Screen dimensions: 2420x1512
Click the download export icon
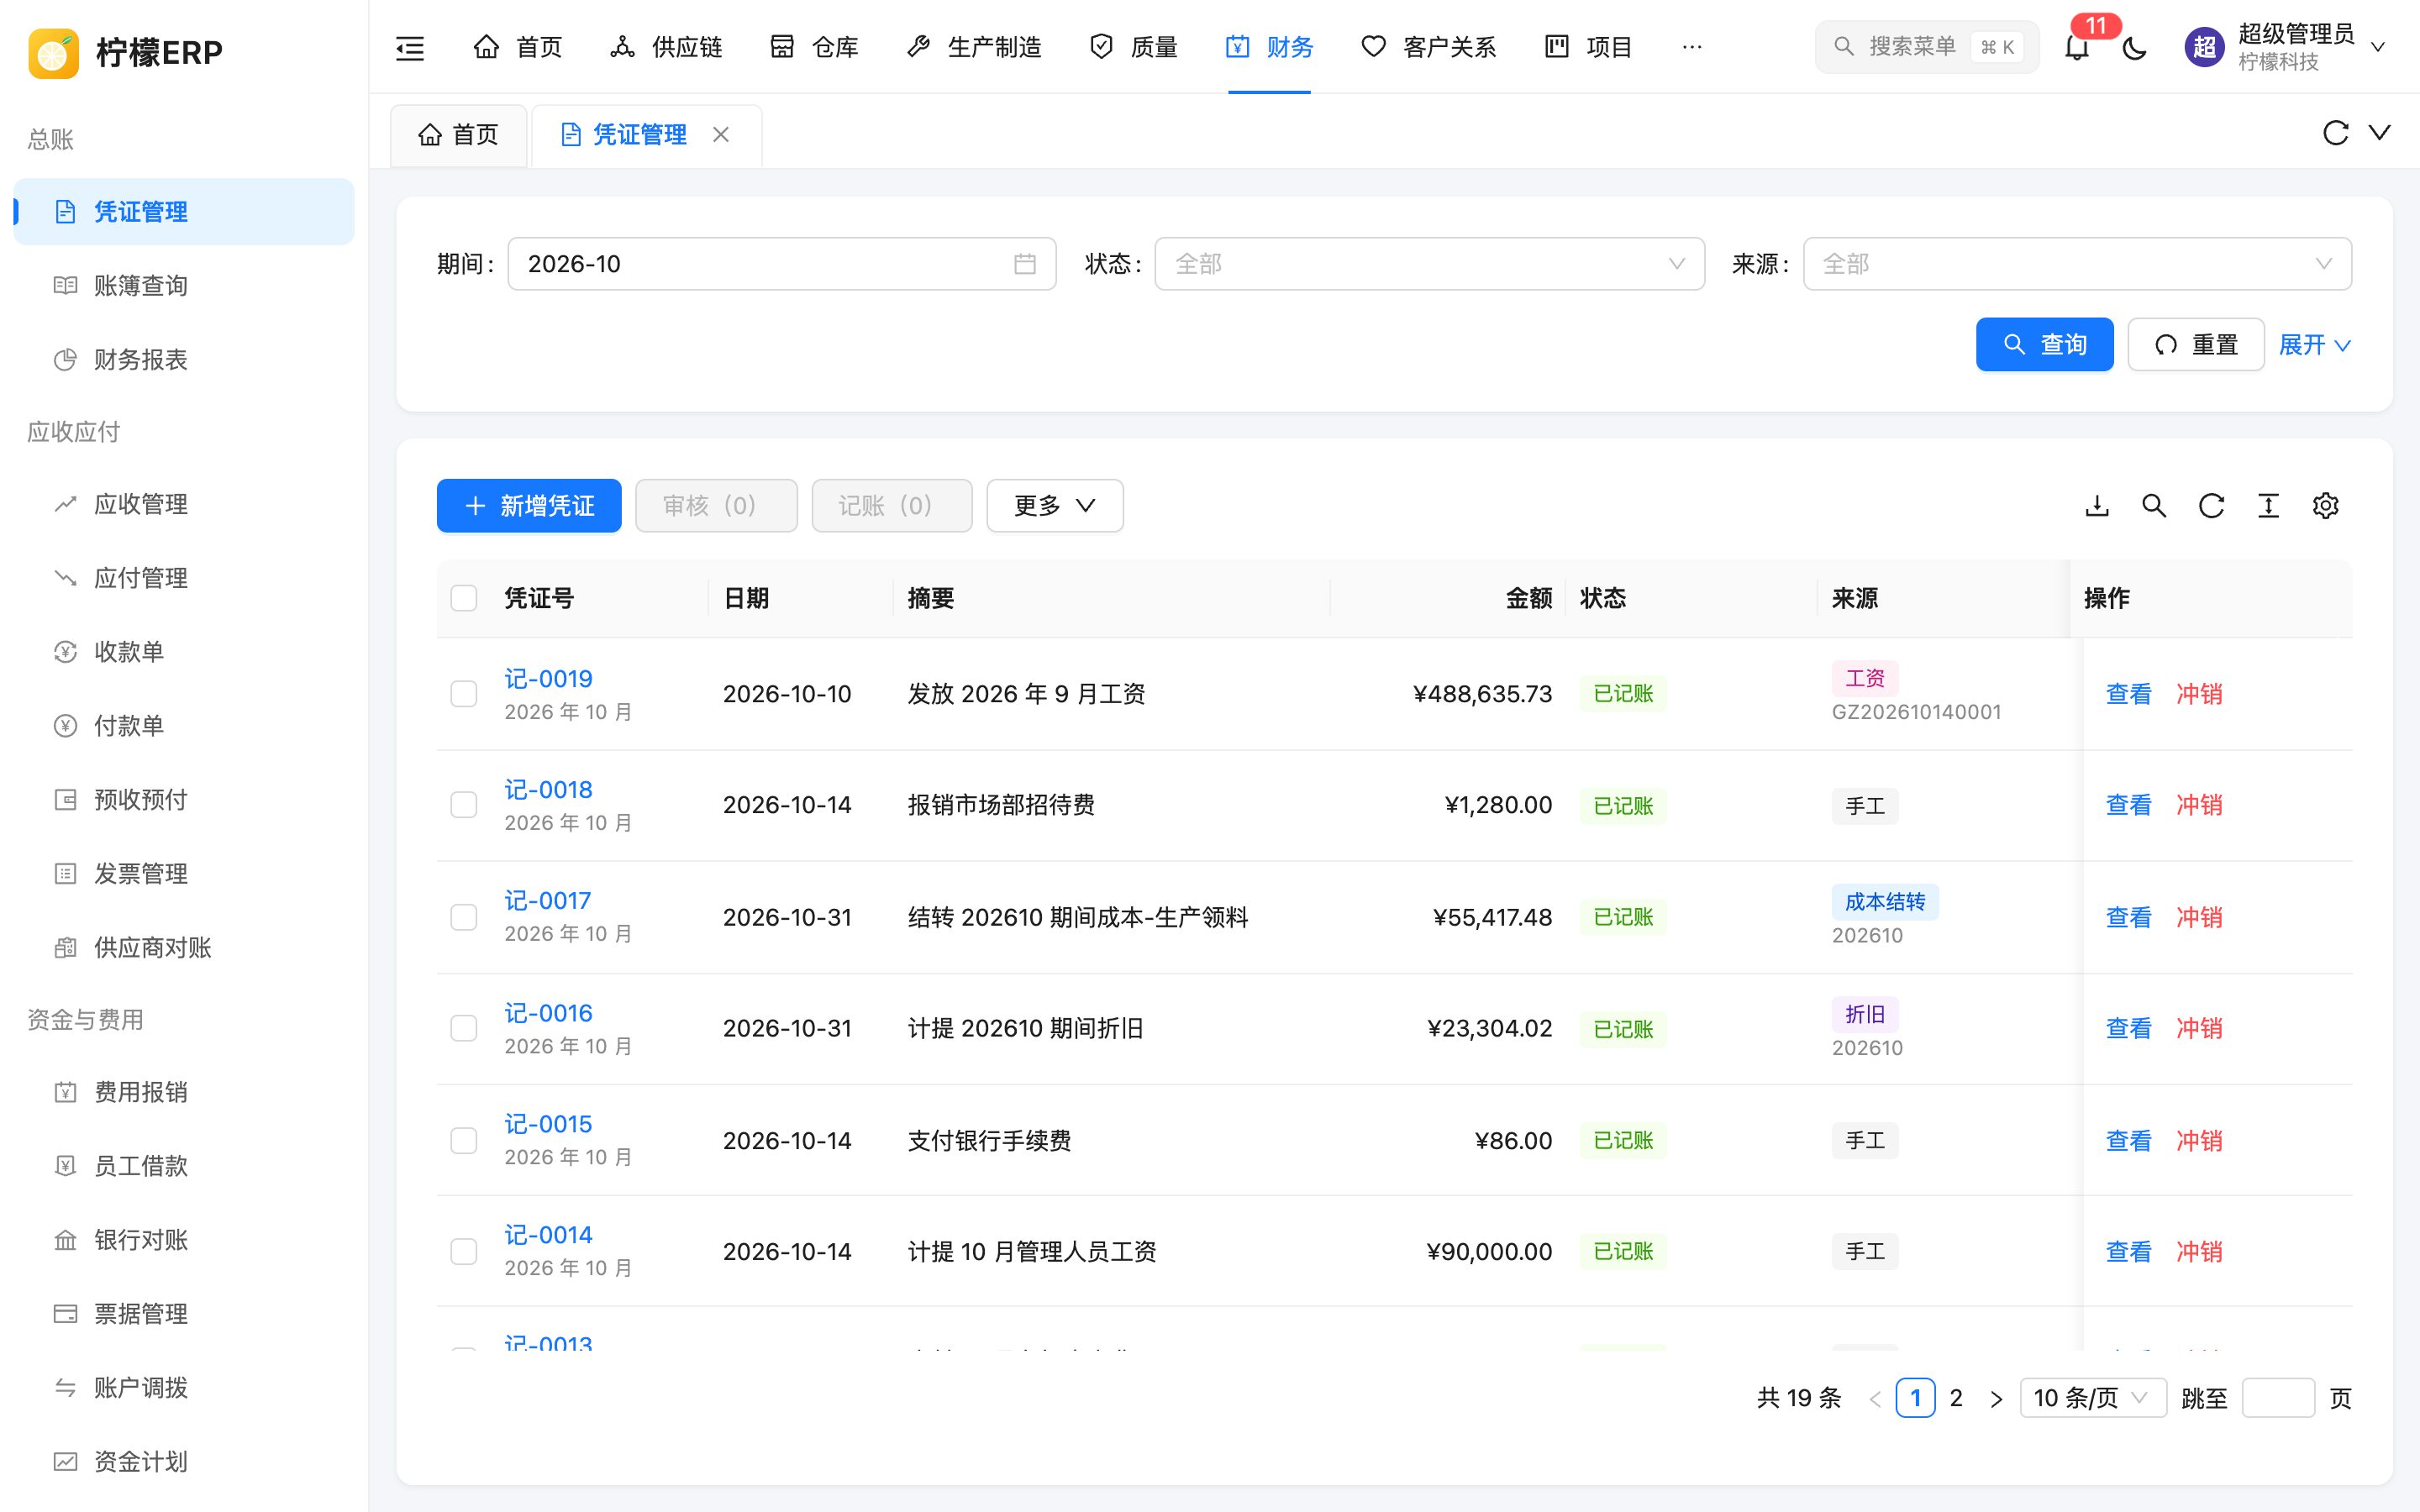tap(2097, 506)
